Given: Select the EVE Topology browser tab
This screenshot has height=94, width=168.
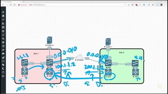Looking at the screenshot, I should (12, 2).
